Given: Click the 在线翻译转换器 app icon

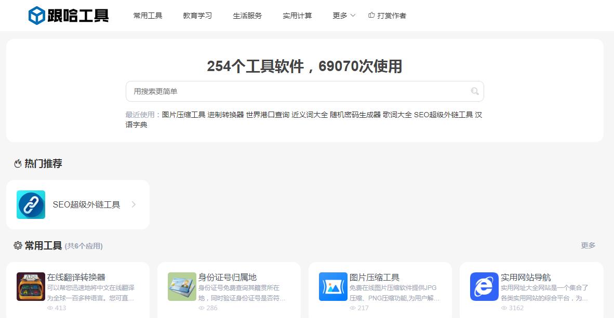Looking at the screenshot, I should [x=31, y=286].
